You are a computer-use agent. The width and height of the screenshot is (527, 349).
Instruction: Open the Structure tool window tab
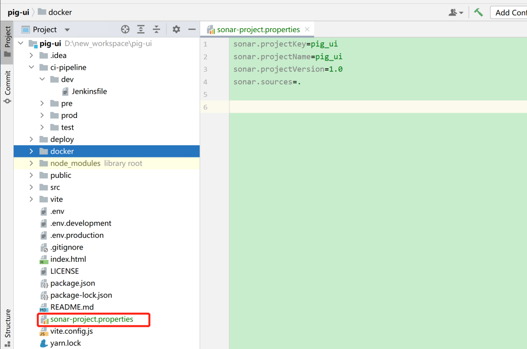coord(7,328)
